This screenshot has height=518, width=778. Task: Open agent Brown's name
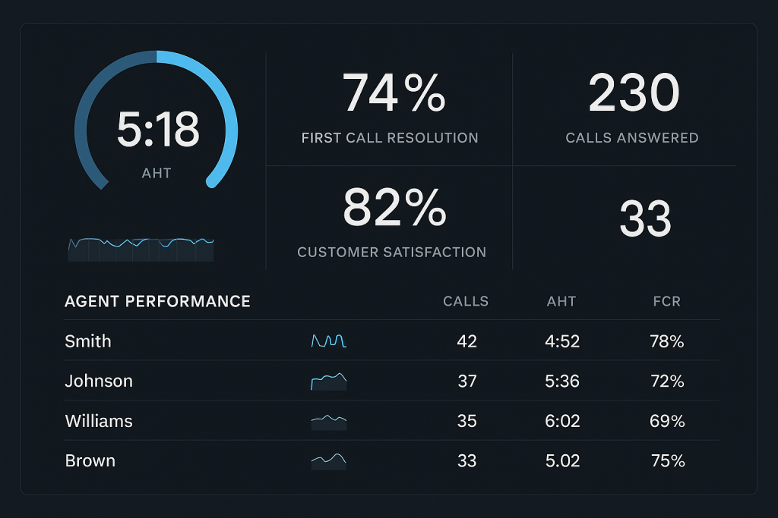pos(90,460)
